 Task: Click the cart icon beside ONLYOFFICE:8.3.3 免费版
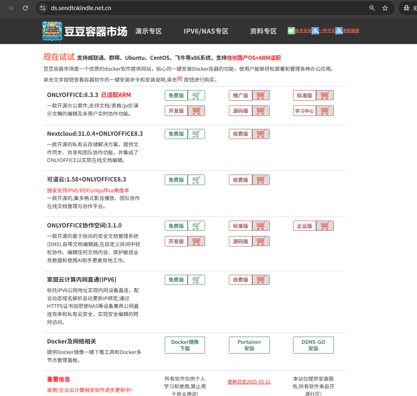pyautogui.click(x=196, y=95)
